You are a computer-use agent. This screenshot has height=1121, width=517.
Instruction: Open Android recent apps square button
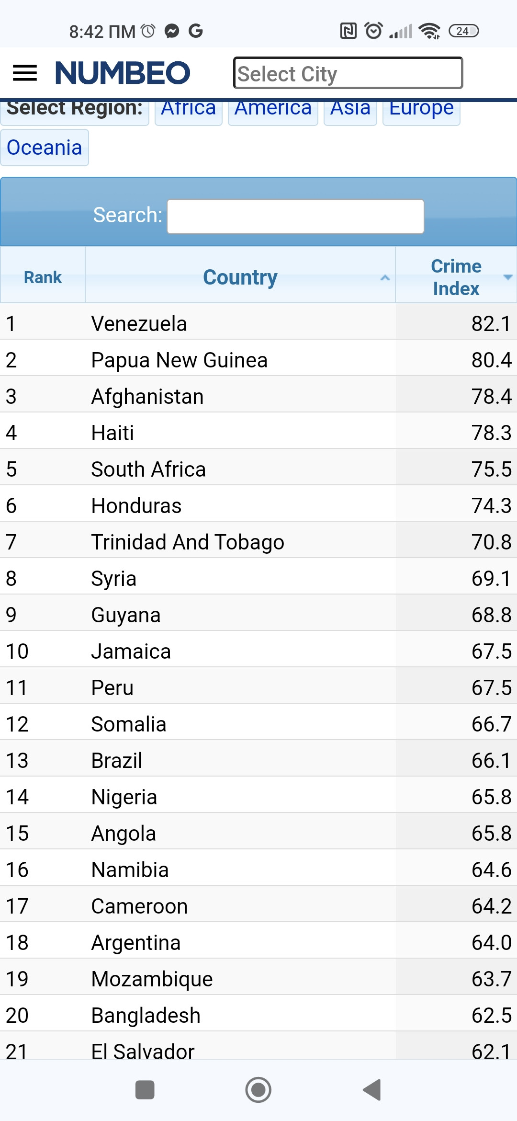coord(145,1090)
